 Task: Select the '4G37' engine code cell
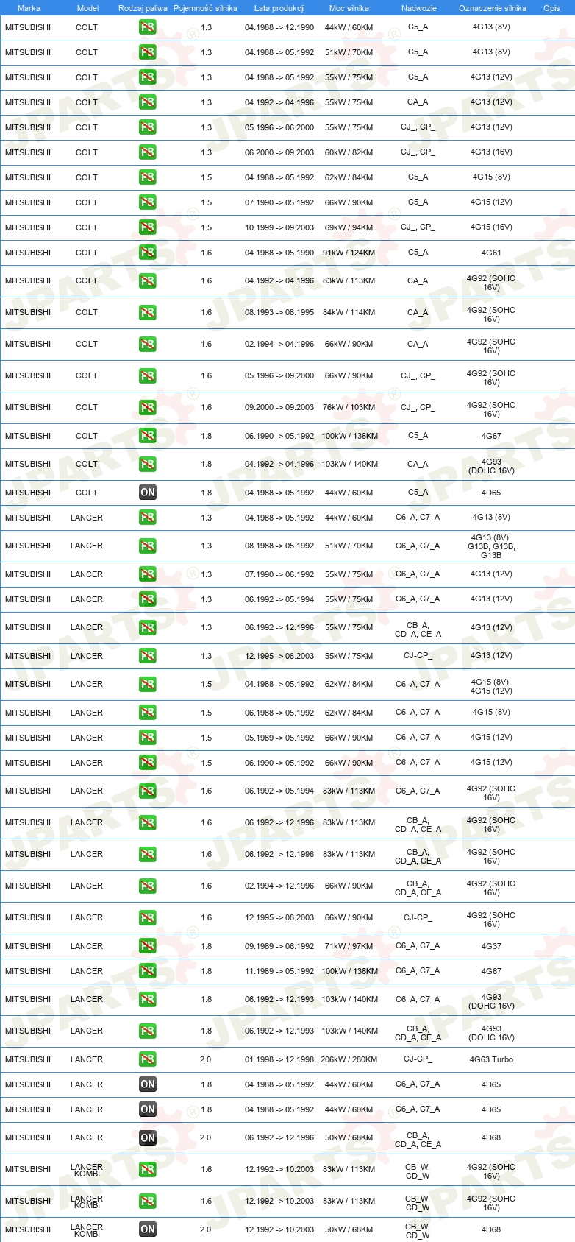pos(491,946)
